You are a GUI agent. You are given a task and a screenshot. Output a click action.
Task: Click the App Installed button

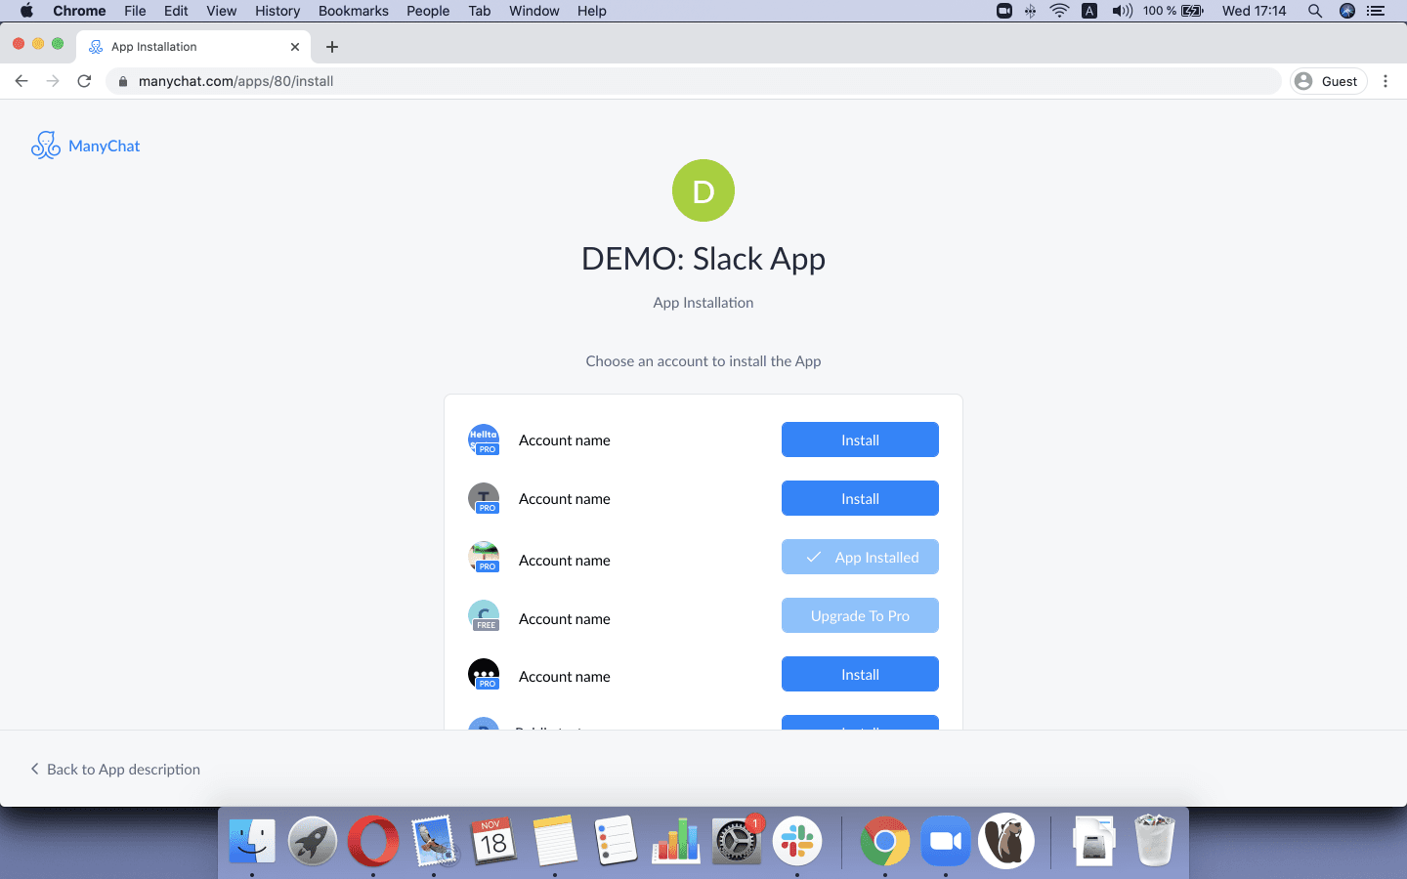(860, 557)
